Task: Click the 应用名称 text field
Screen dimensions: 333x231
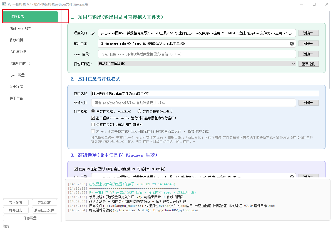Action: pos(205,94)
